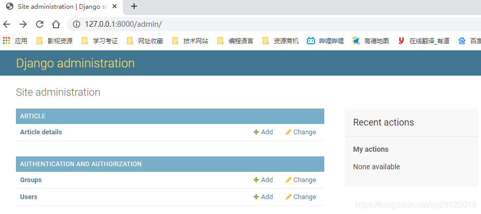The image size is (481, 214).
Task: Click the None available text
Action: coord(376,167)
